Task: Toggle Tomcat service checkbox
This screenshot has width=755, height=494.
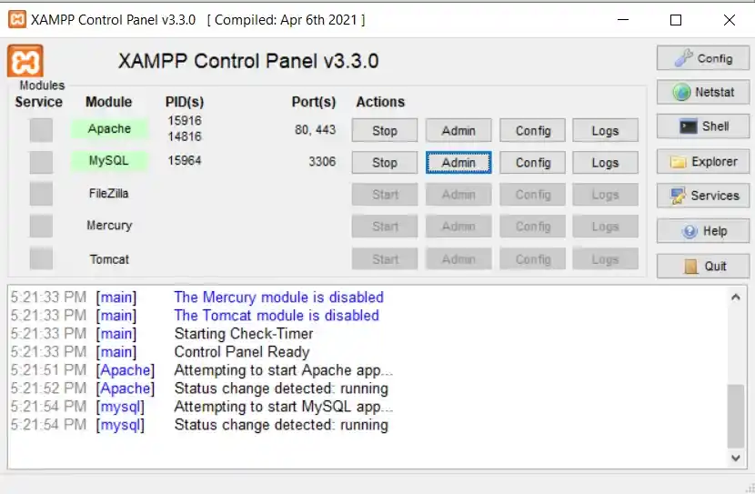Action: coord(41,259)
